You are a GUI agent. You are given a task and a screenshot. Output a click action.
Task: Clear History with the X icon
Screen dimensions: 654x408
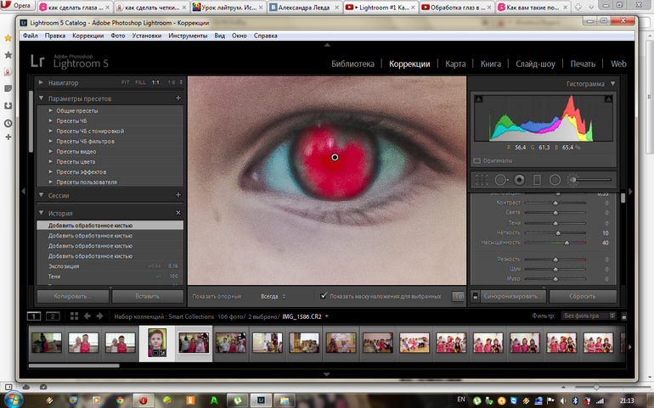tap(178, 213)
